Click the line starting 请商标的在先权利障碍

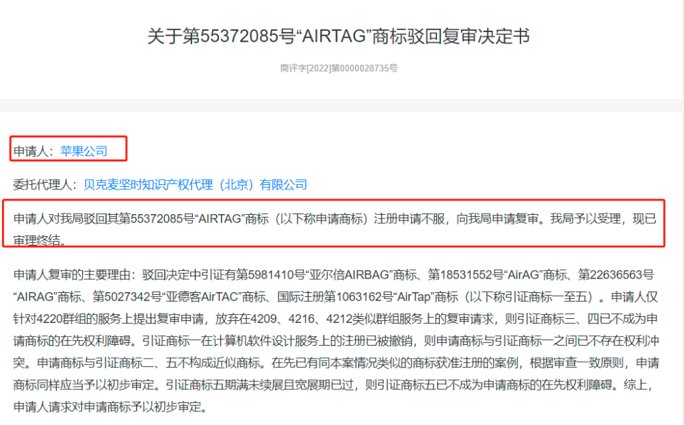coord(336,341)
